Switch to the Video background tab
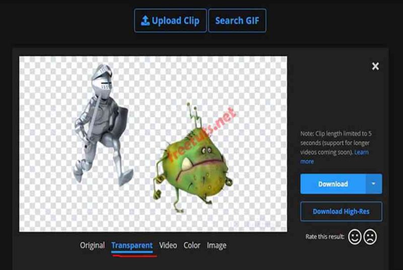This screenshot has width=403, height=270. coord(168,245)
